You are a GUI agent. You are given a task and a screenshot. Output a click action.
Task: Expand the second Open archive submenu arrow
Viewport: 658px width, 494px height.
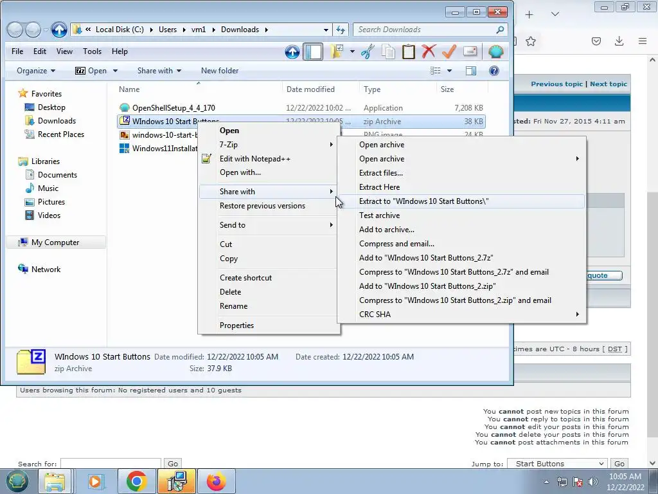pyautogui.click(x=578, y=159)
